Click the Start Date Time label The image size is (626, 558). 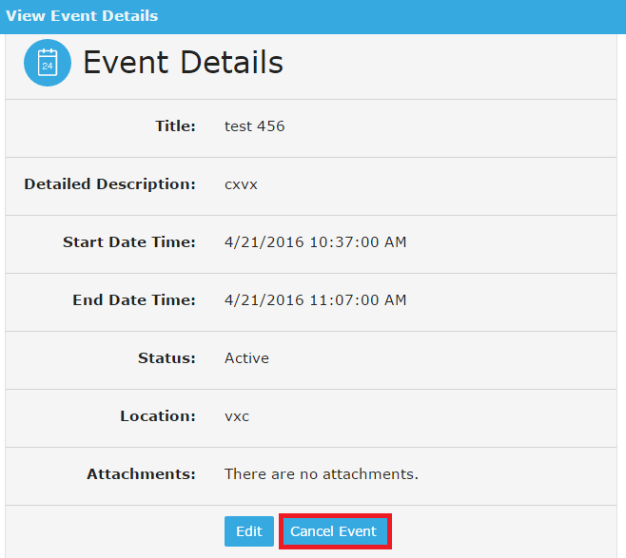[128, 242]
